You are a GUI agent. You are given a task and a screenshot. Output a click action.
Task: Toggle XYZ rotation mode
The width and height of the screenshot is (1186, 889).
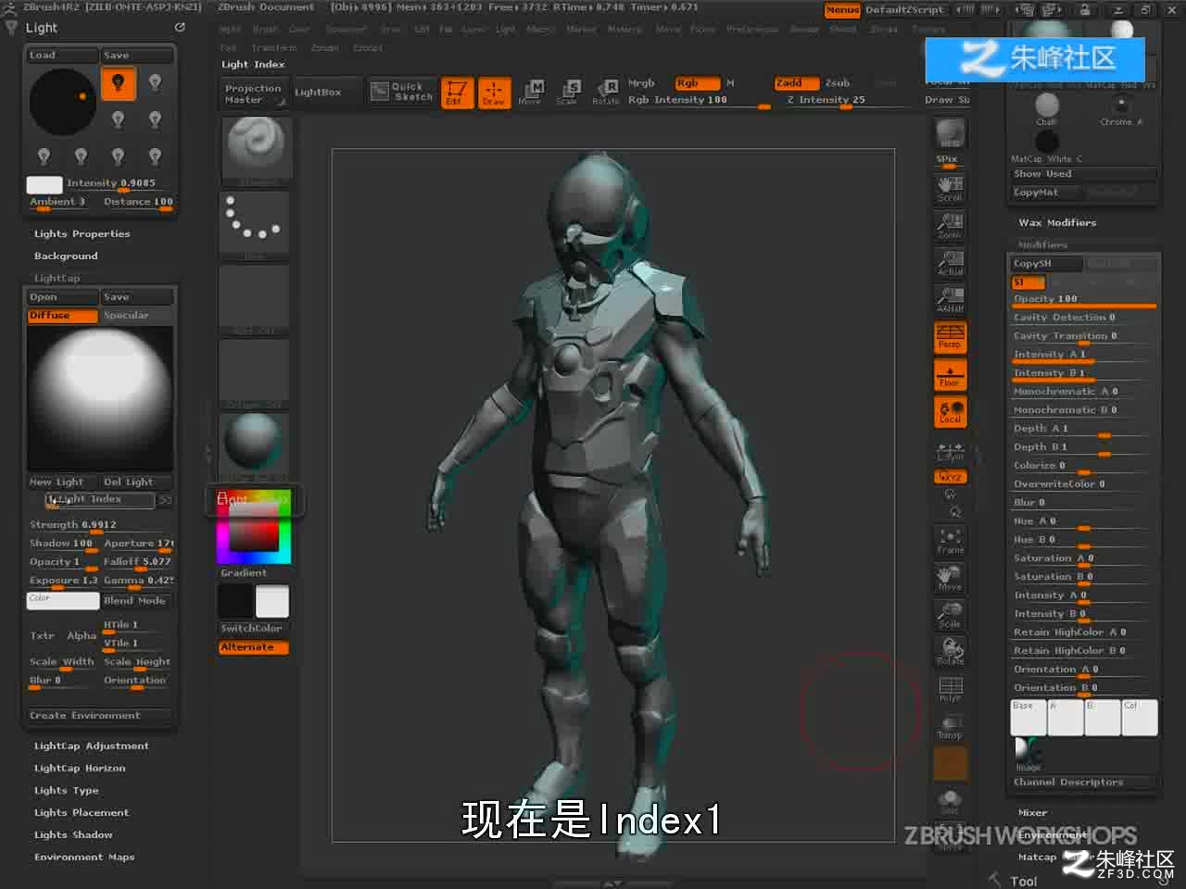pos(950,477)
